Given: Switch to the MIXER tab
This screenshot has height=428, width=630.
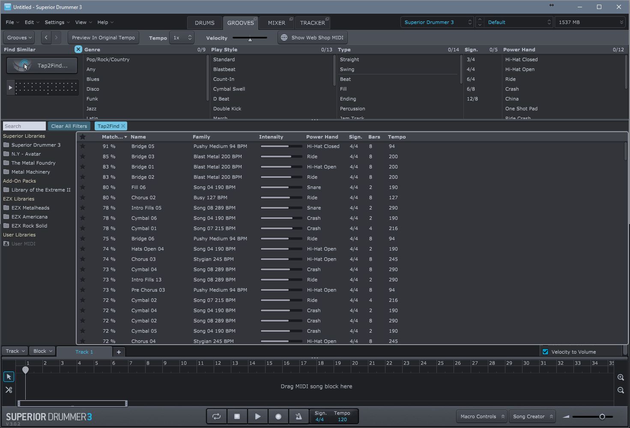Looking at the screenshot, I should click(277, 23).
